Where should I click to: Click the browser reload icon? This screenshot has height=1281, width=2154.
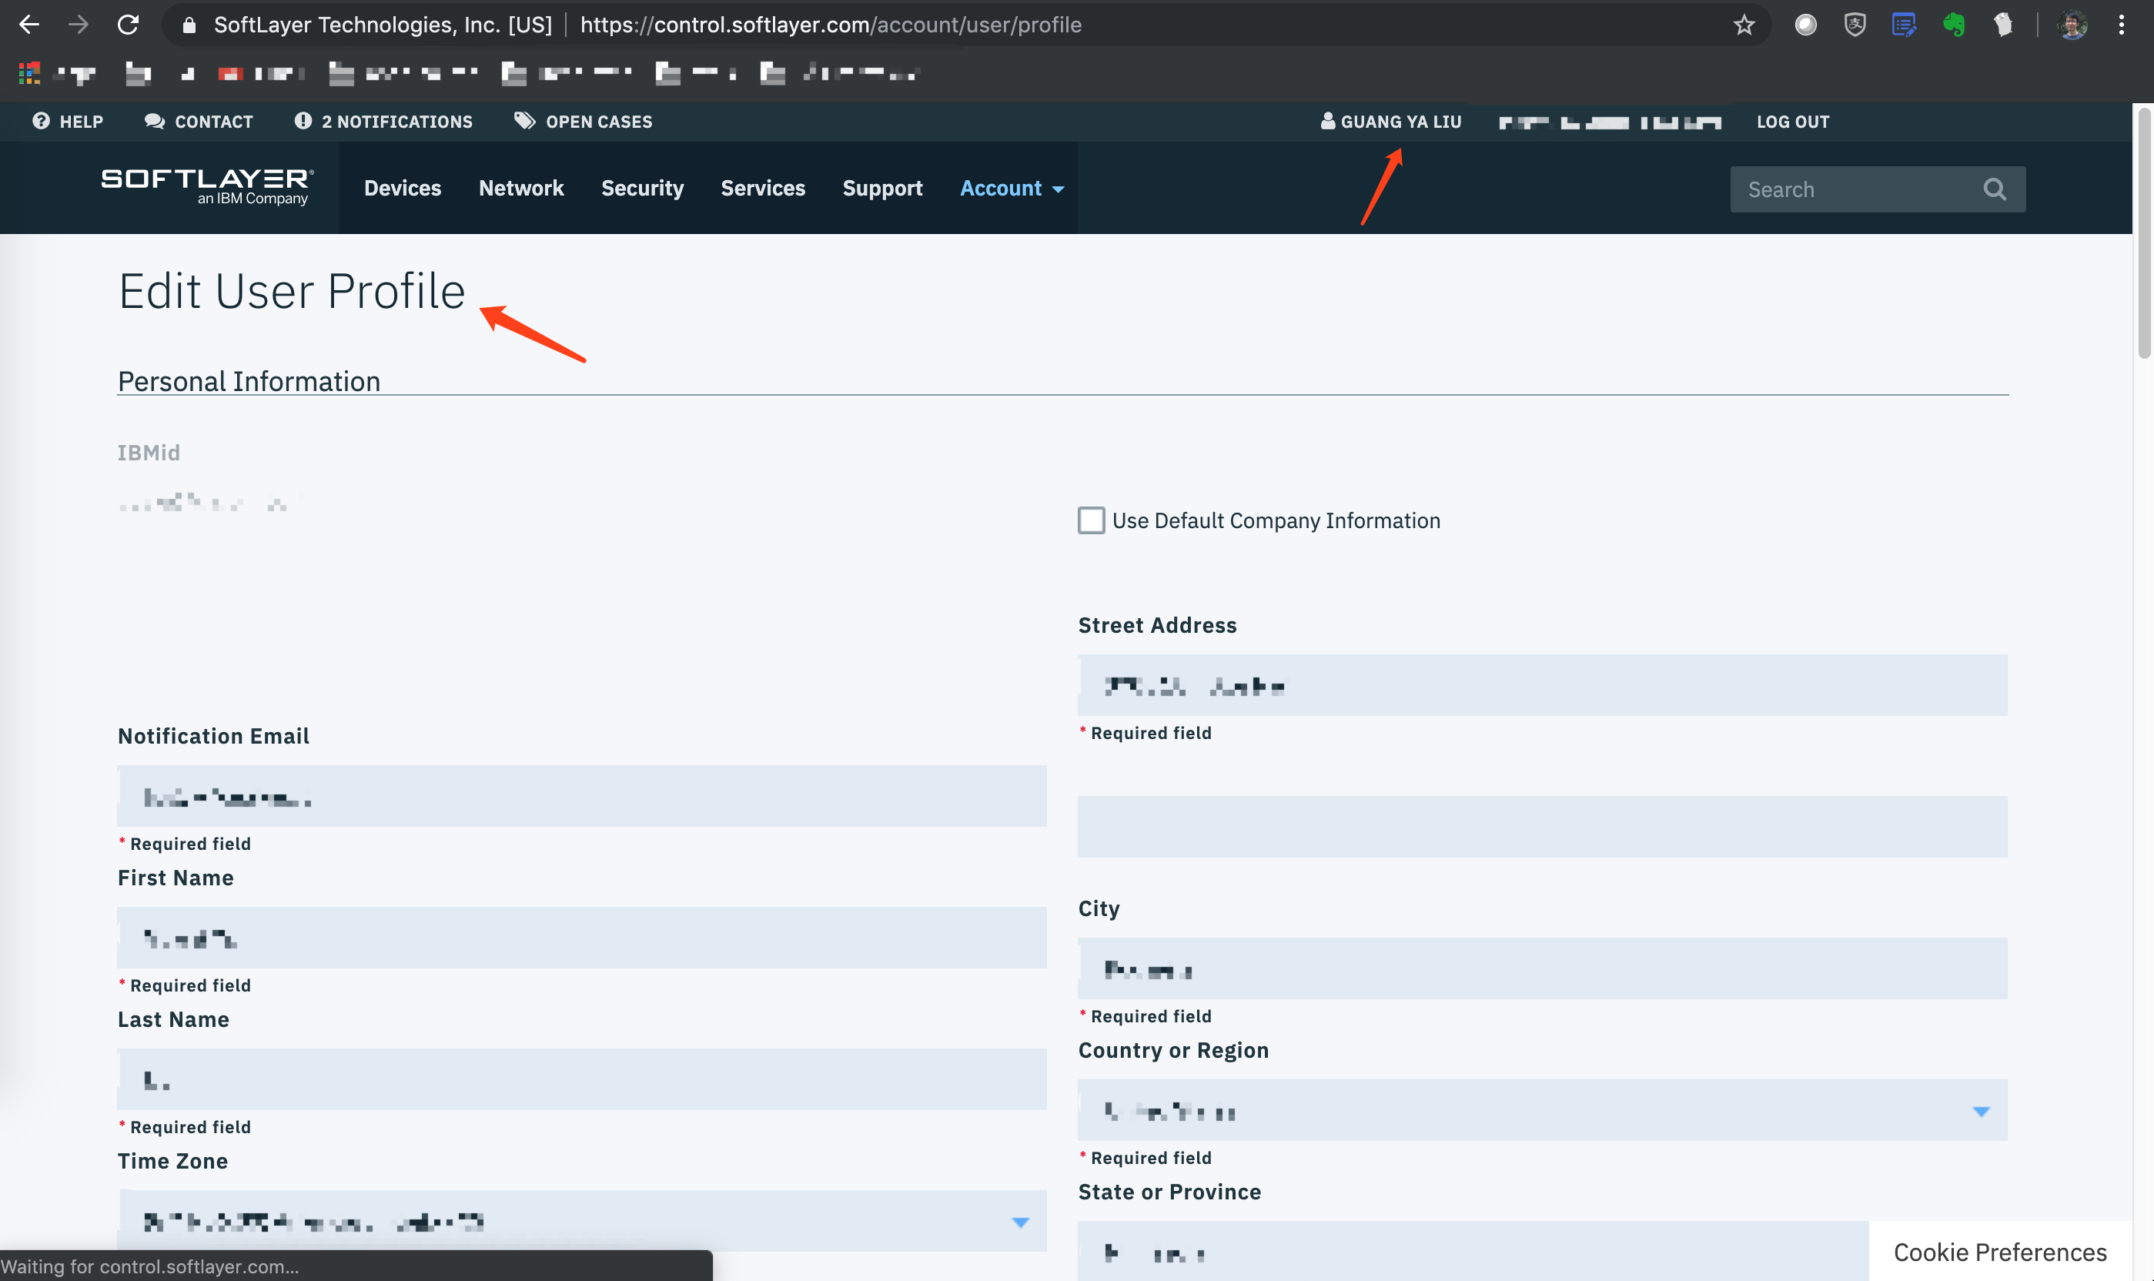(x=128, y=24)
